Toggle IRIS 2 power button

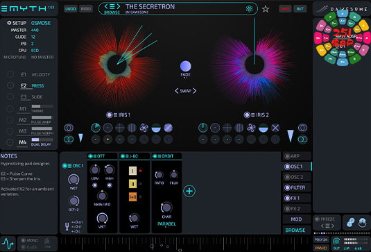[247, 115]
